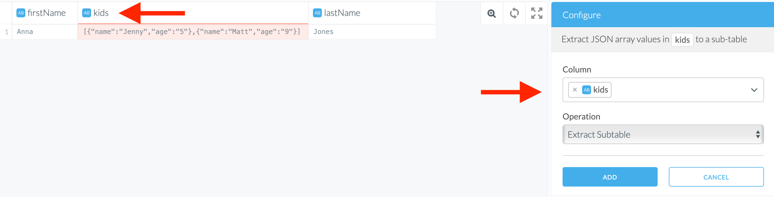
Task: Select row number 1
Action: point(7,32)
